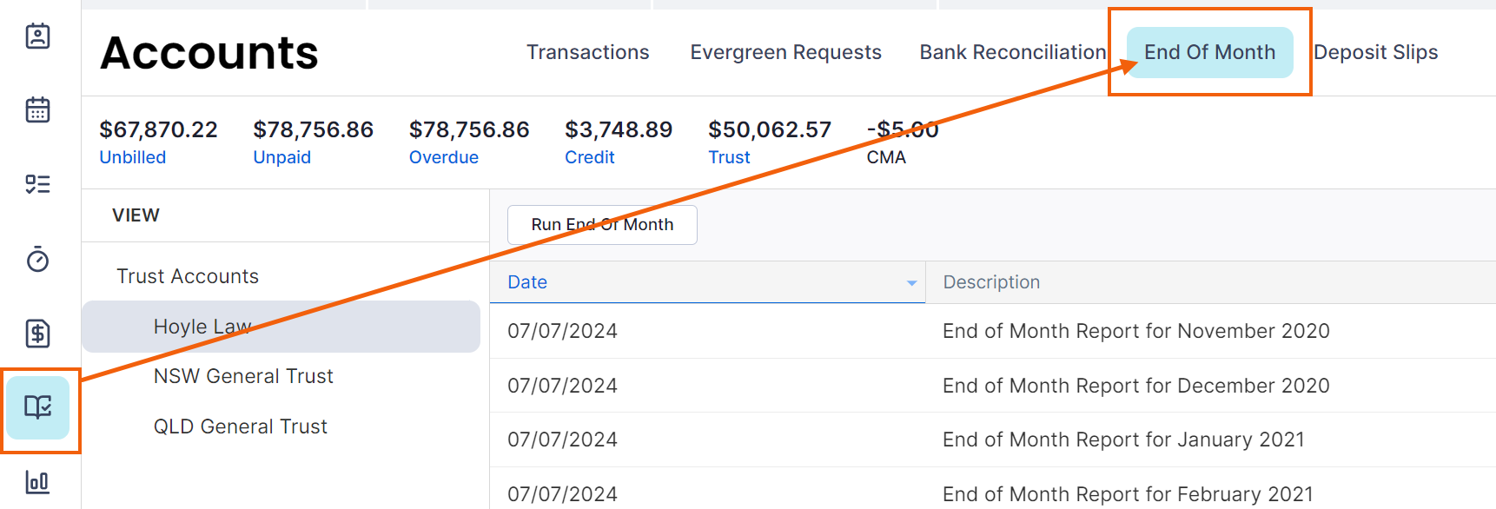Click the Accounts ledger sidebar icon
1496x509 pixels.
point(38,407)
